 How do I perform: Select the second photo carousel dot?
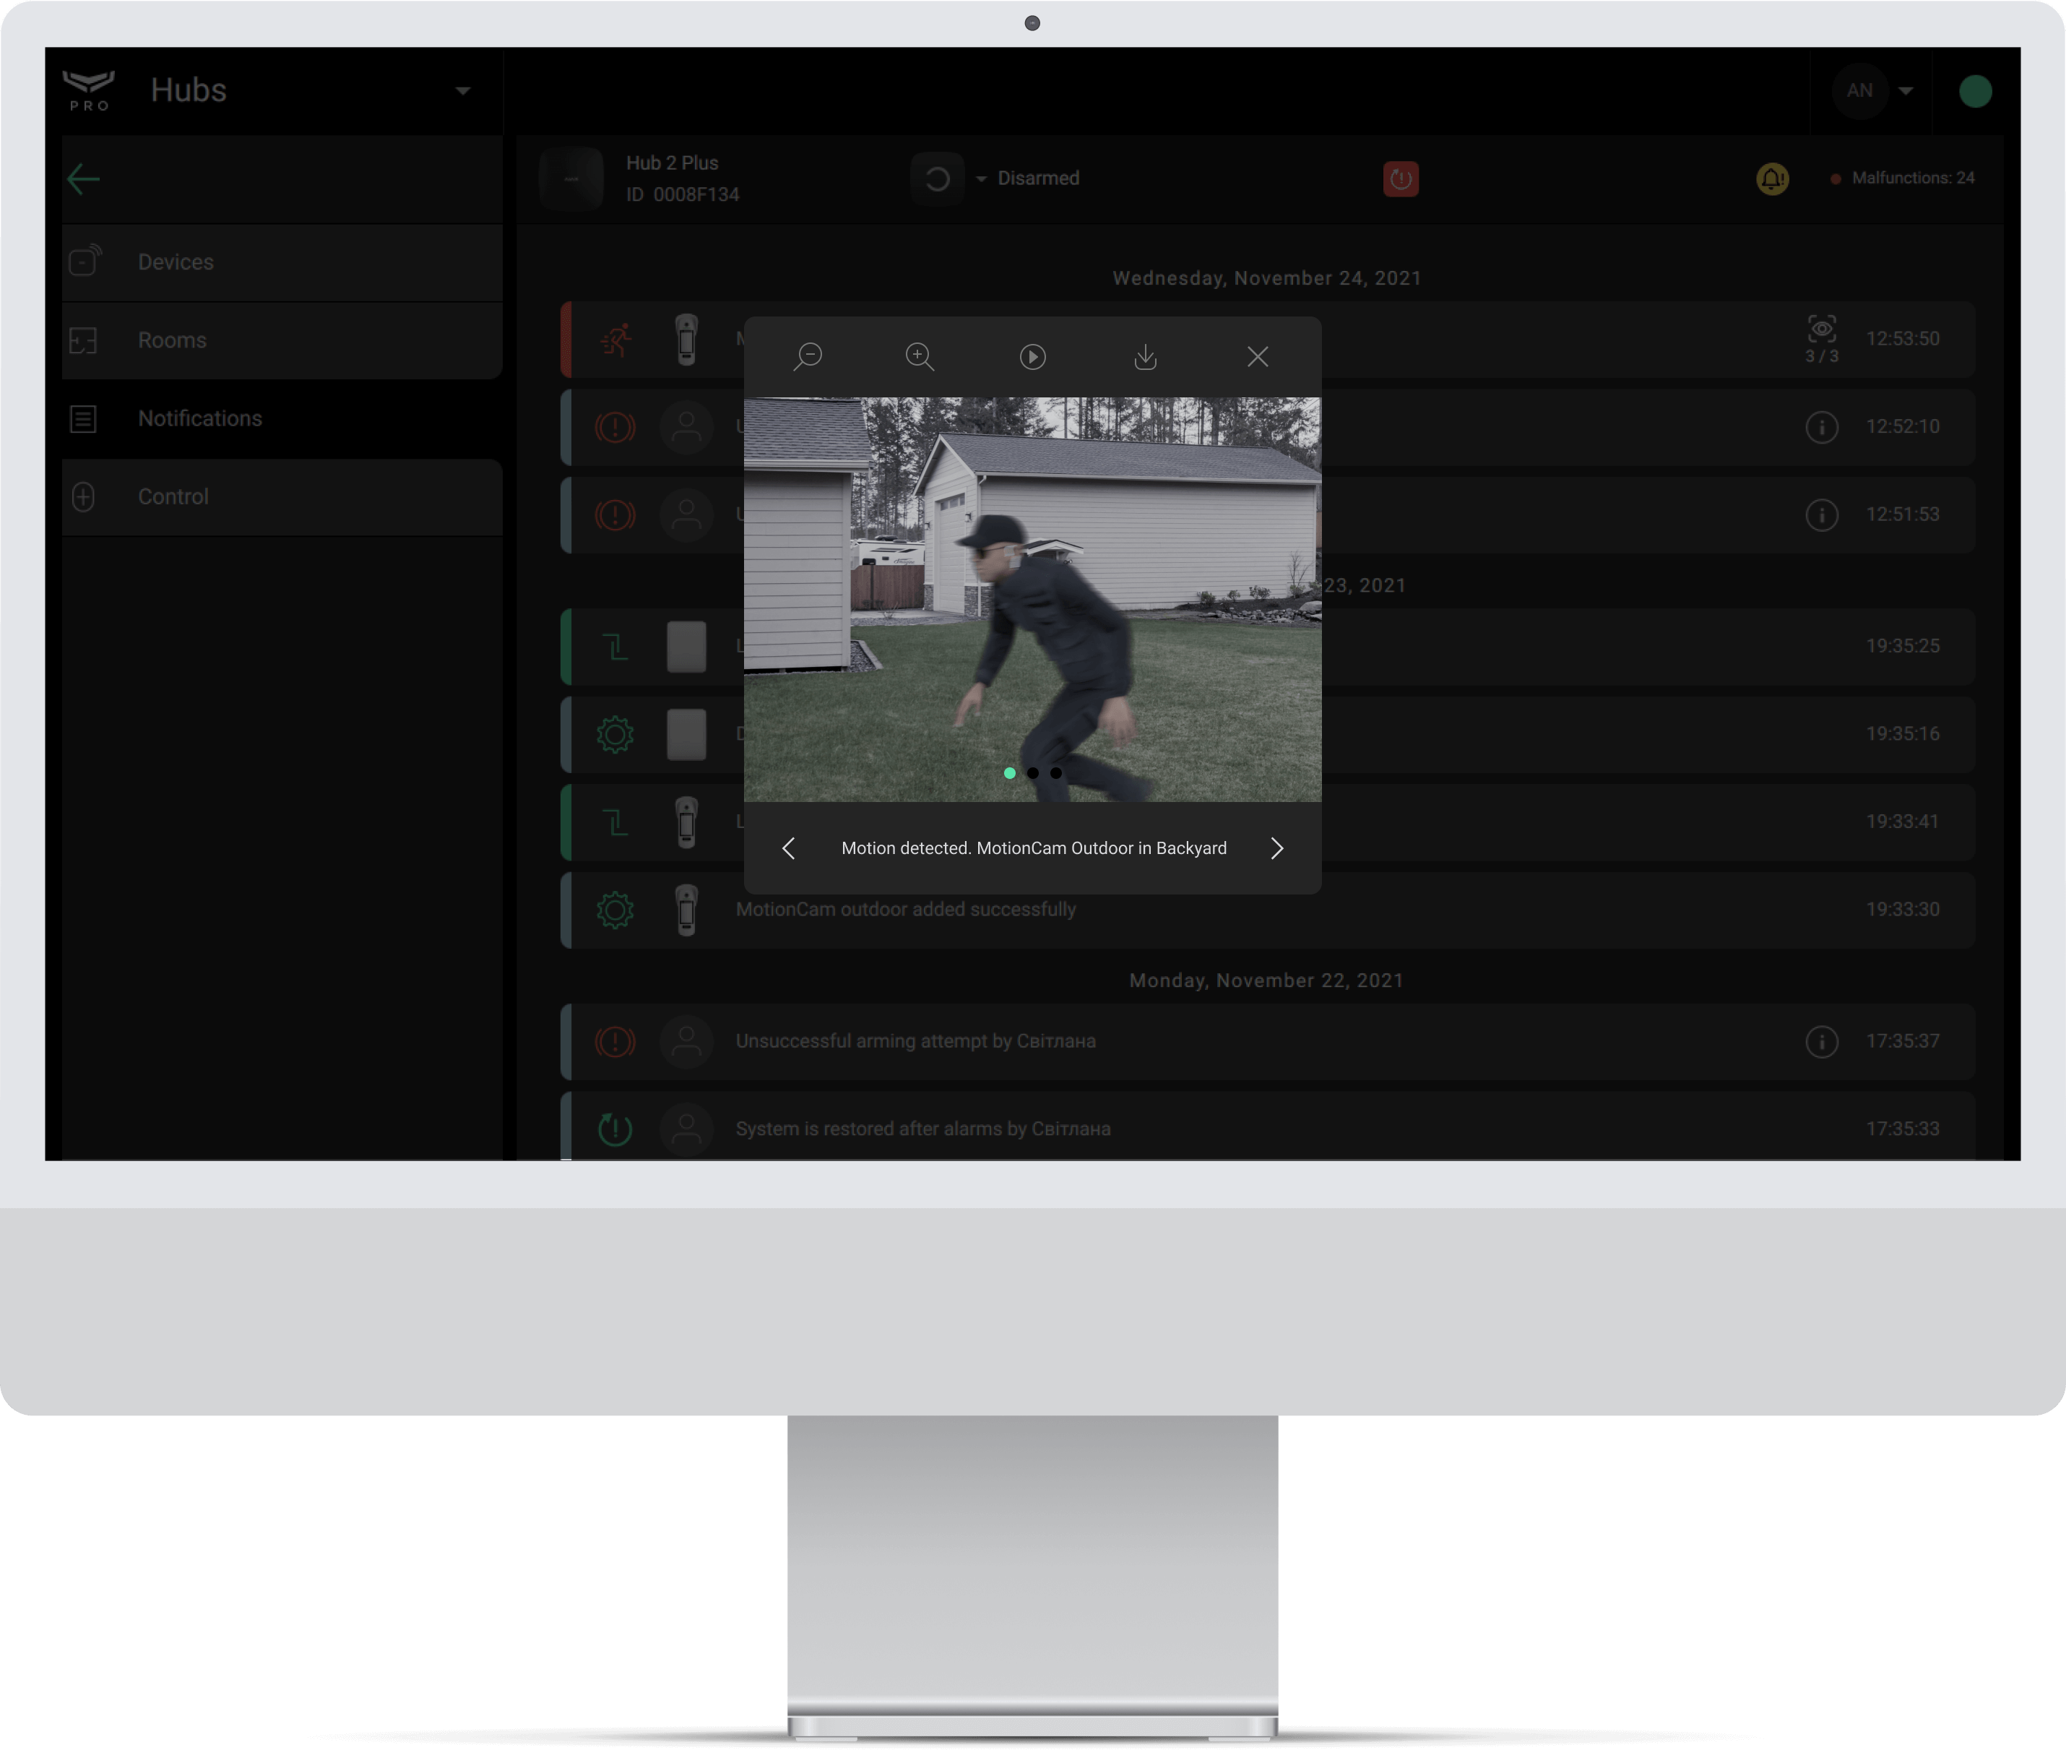[x=1034, y=773]
